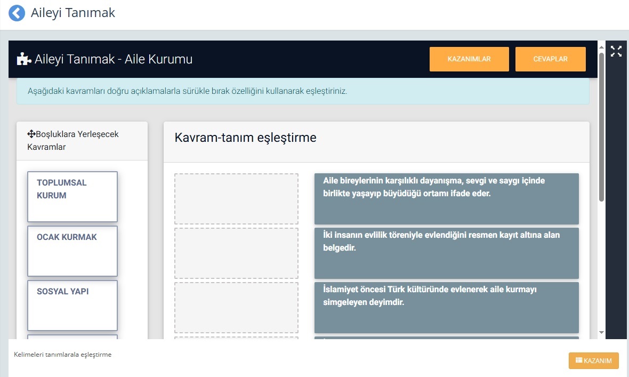Image resolution: width=629 pixels, height=377 pixels.
Task: Click the 'Aileyi Tanımak - Aile Kurumu' title
Action: [x=114, y=59]
